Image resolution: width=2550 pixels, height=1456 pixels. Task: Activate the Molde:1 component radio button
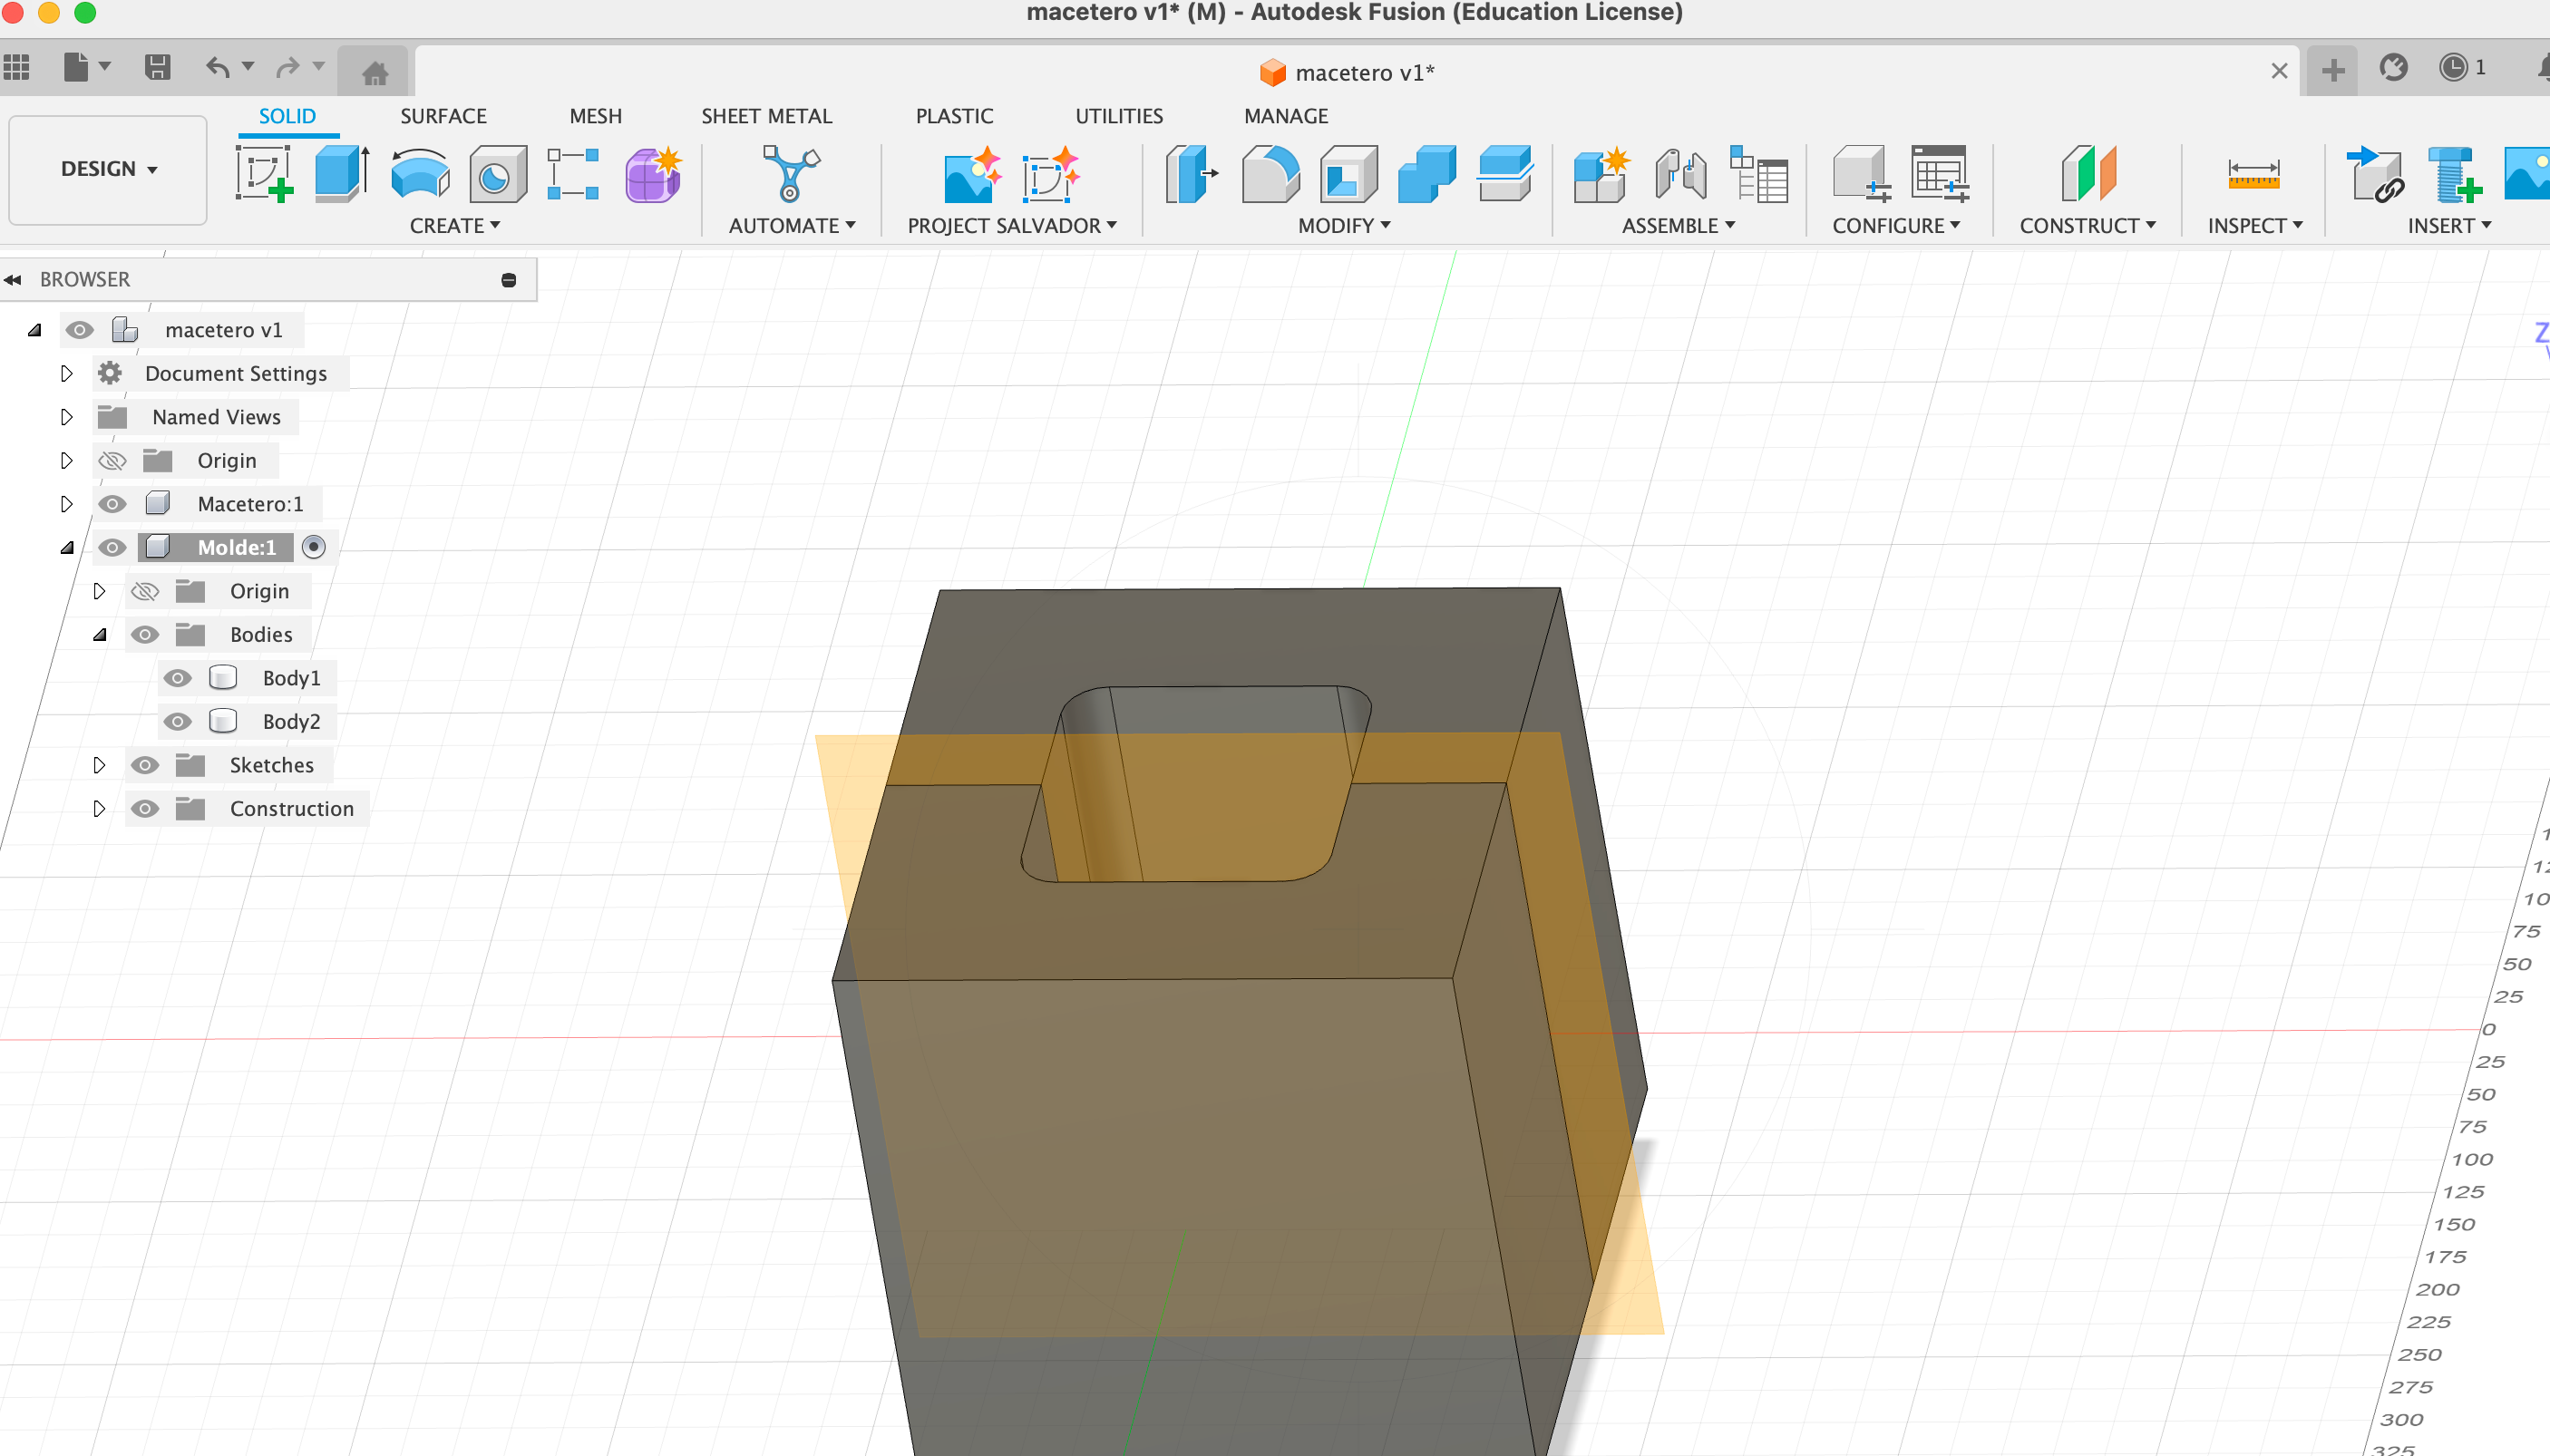tap(314, 547)
